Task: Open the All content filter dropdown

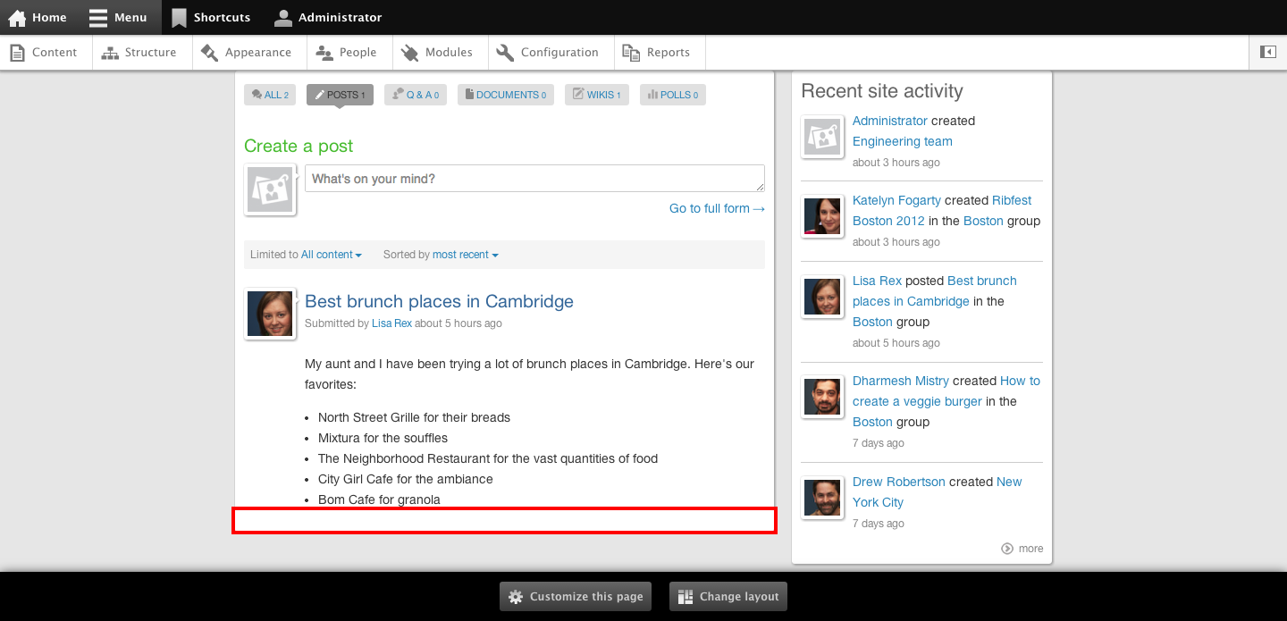Action: click(330, 255)
